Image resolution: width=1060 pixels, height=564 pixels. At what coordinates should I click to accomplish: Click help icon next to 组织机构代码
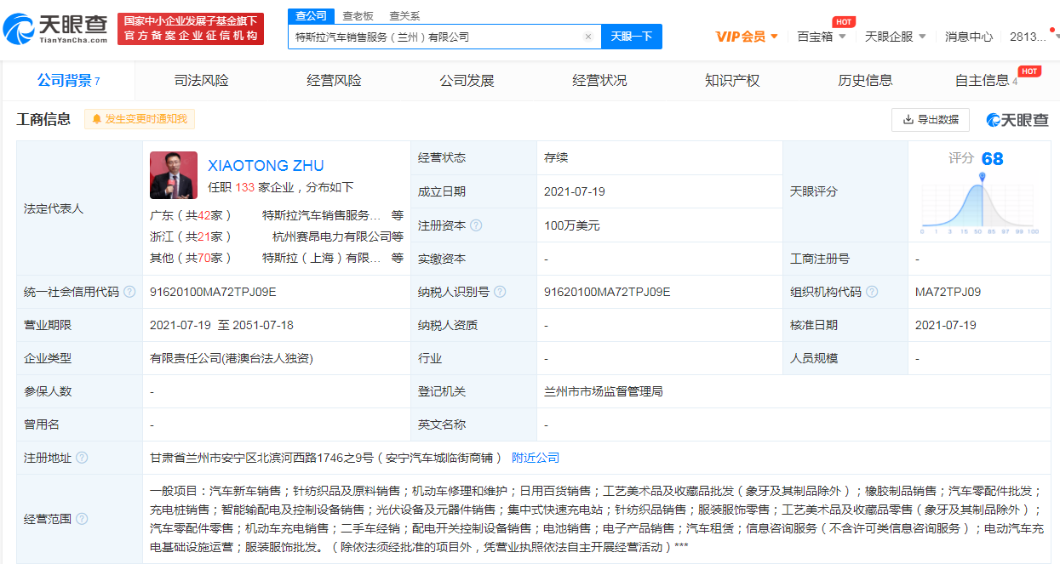873,292
